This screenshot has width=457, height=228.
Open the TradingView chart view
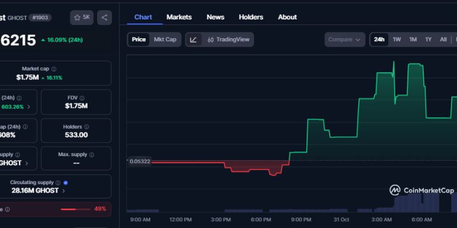pos(228,39)
